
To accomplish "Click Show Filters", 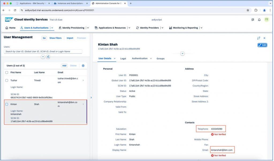I will click(55, 38).
